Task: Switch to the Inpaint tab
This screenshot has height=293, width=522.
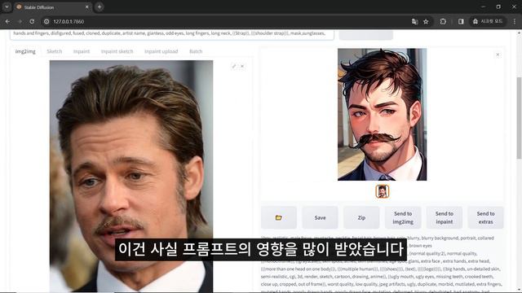Action: coord(82,51)
